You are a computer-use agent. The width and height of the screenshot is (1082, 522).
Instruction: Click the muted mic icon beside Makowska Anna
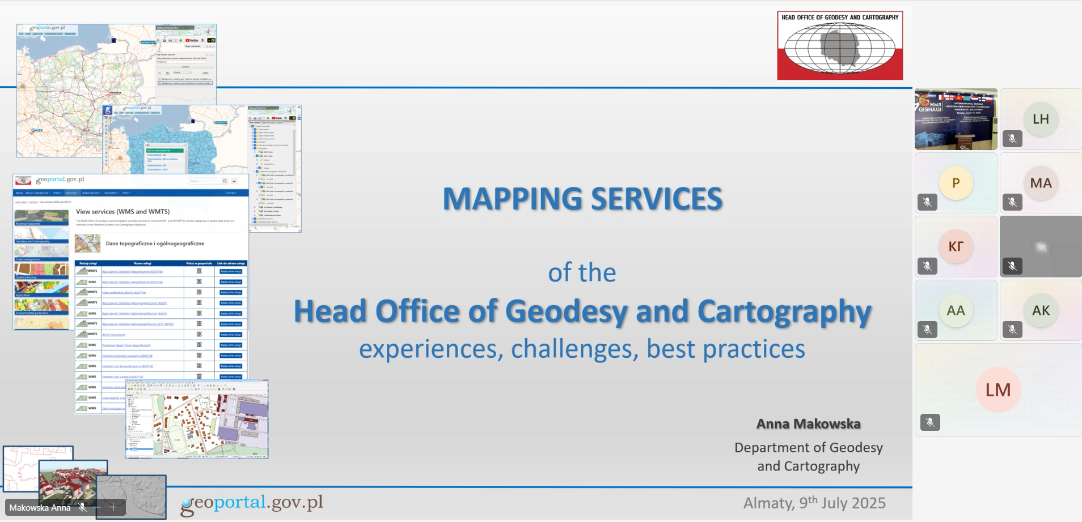point(83,507)
